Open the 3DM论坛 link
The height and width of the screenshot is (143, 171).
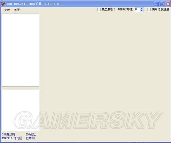click(x=31, y=134)
